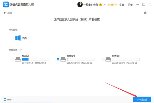Select the 系统(C:) partition radio button
154x103 pixels.
tap(13, 59)
